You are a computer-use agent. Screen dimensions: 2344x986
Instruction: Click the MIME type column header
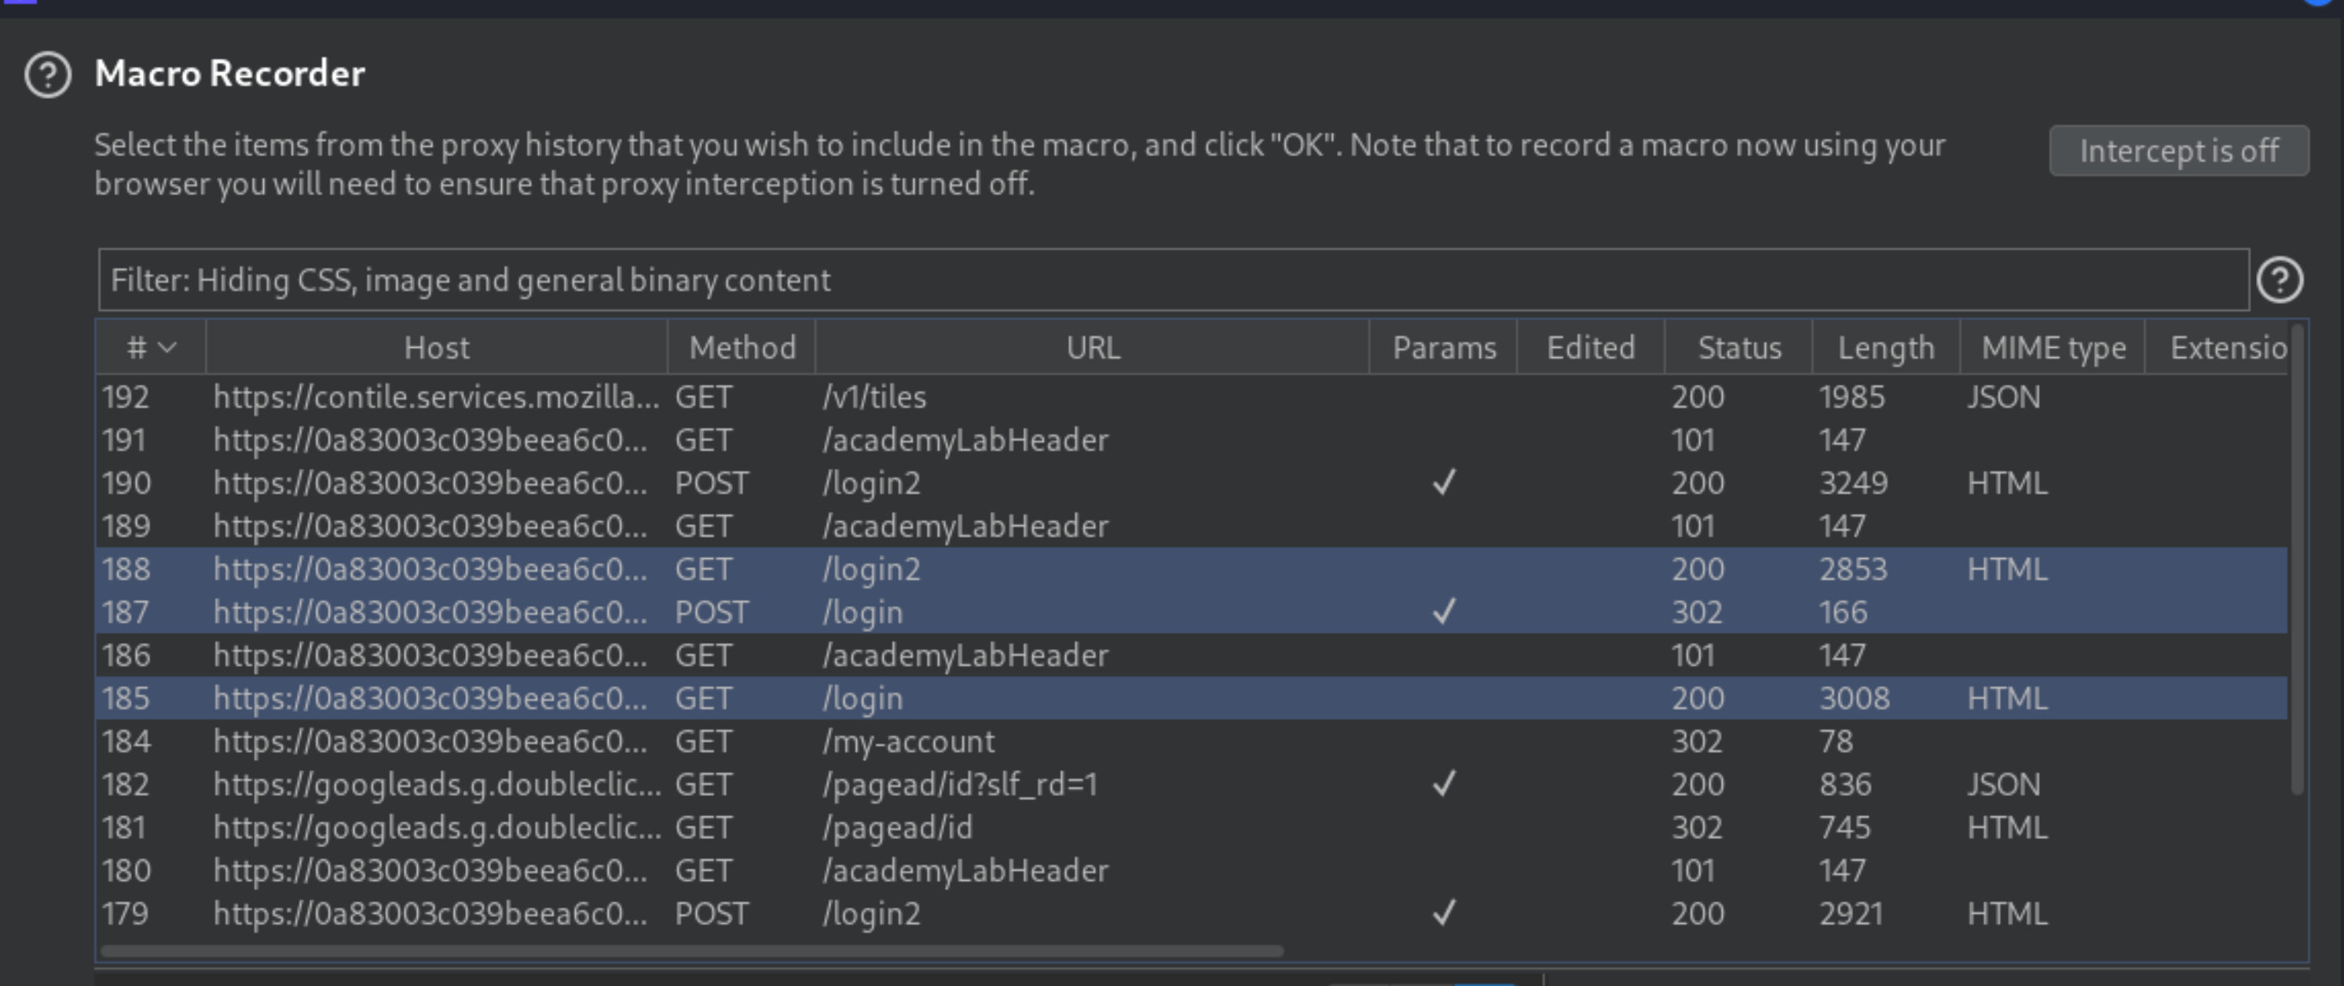click(2053, 348)
